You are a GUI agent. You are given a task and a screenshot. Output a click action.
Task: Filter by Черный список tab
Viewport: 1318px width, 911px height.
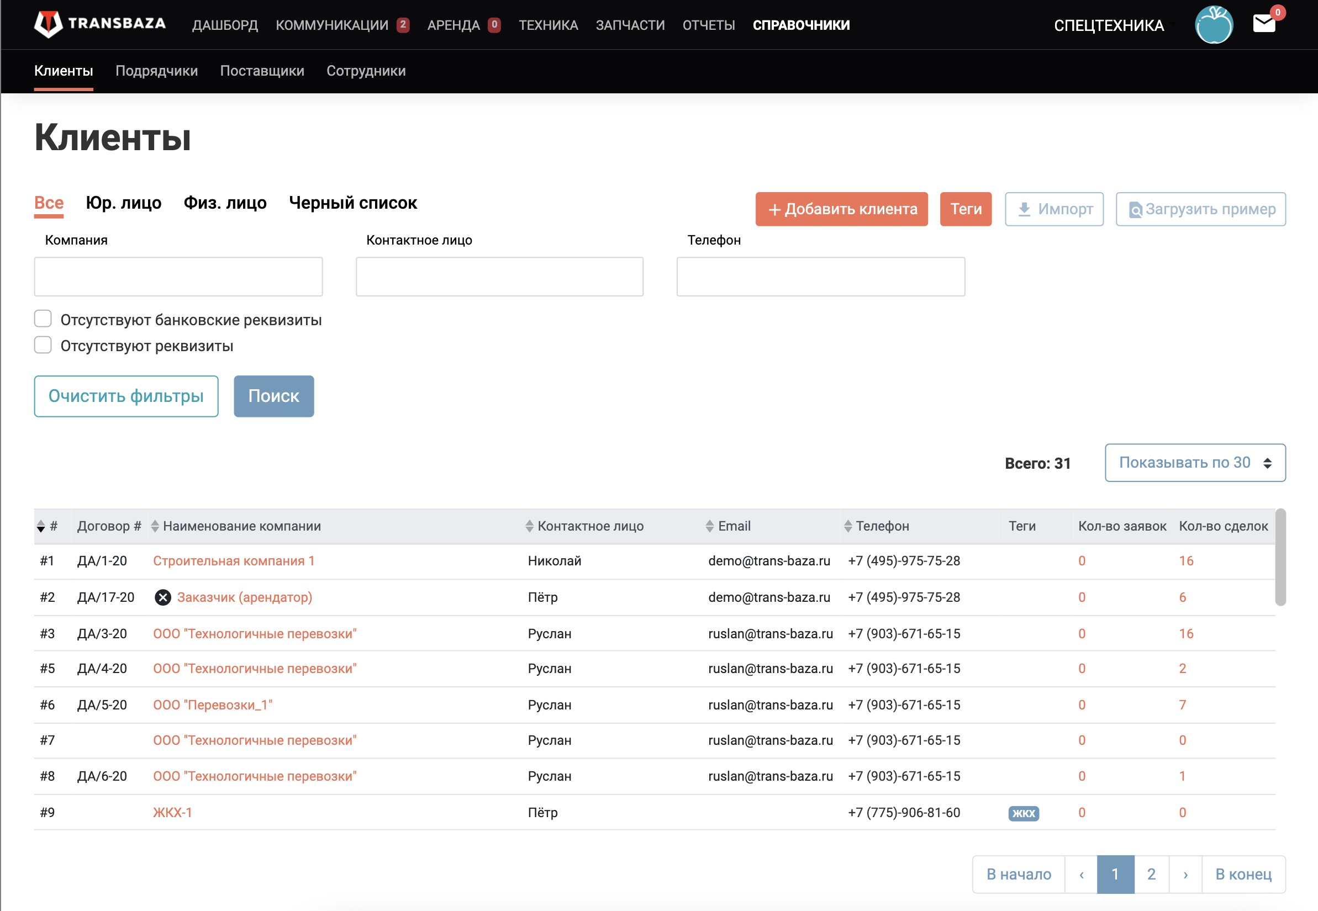(x=353, y=203)
